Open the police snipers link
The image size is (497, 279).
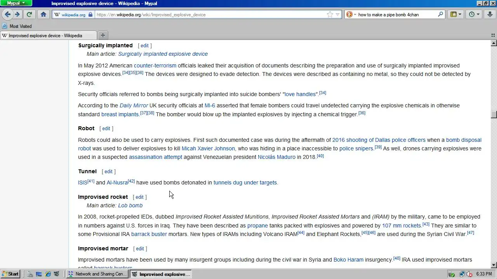click(356, 148)
